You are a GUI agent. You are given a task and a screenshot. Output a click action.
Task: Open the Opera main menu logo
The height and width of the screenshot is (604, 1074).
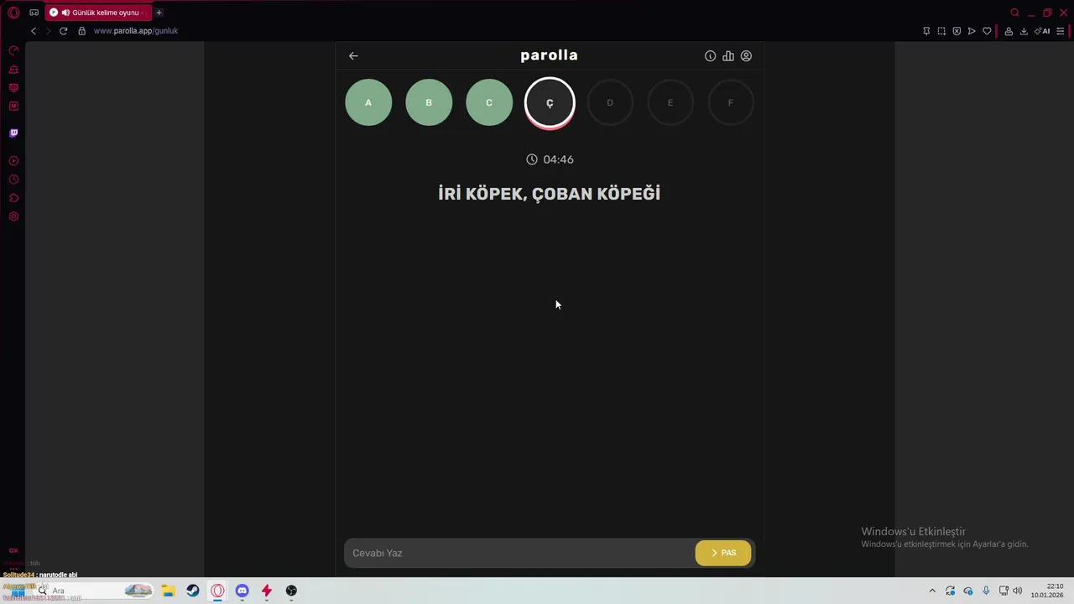[13, 13]
